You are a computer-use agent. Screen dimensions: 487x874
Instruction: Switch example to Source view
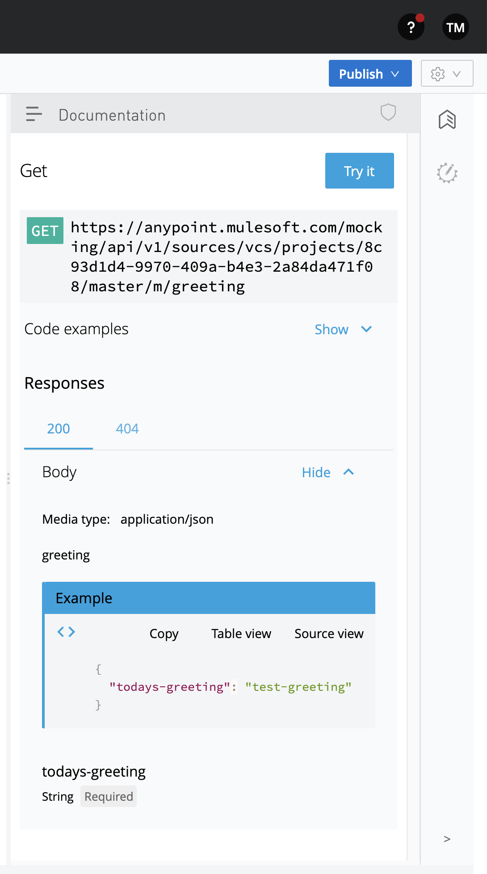click(329, 634)
